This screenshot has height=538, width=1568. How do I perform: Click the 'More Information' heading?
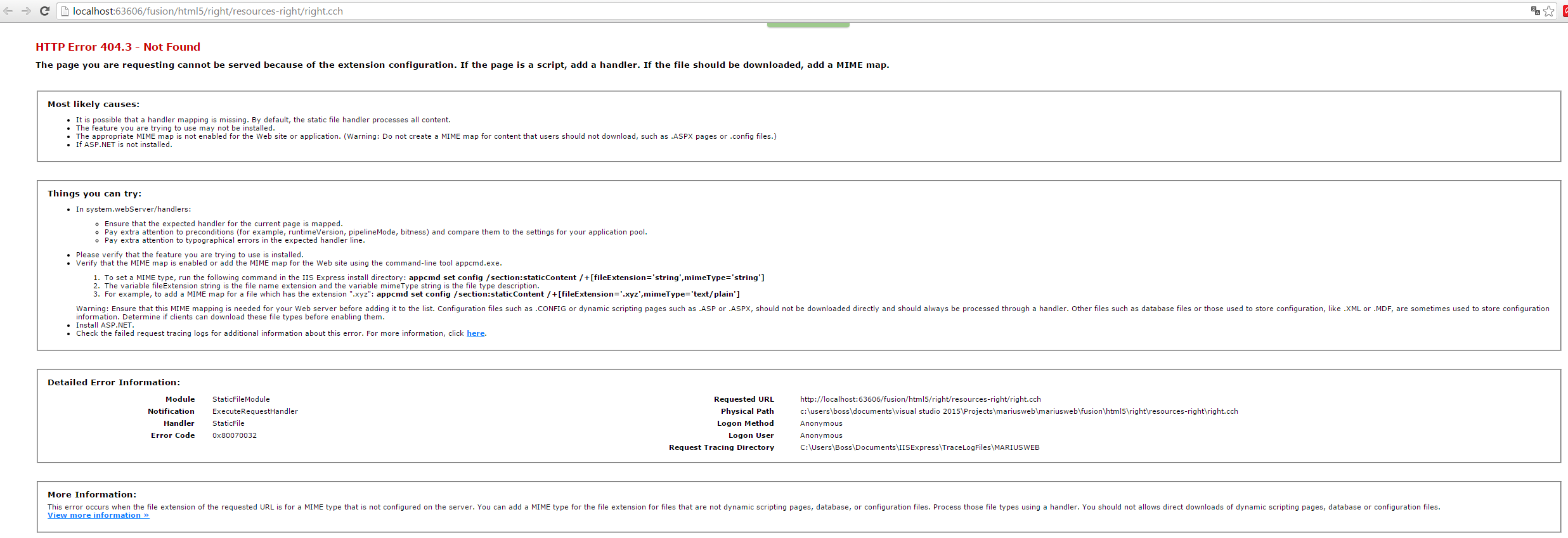coord(91,494)
